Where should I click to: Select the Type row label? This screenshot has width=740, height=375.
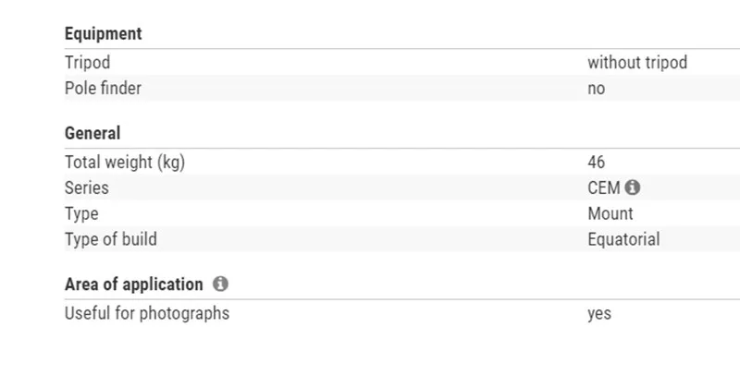coord(81,214)
